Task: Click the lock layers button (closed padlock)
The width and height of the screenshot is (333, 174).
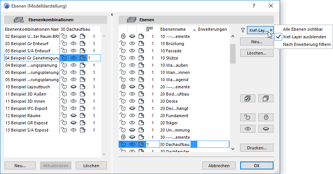Action: (x=266, y=117)
